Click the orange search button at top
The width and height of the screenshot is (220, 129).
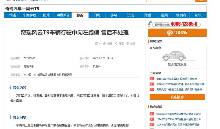tap(201, 1)
